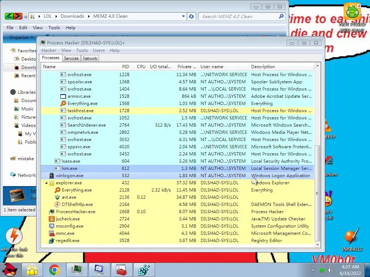Select the lsm.exe process icon

pyautogui.click(x=57, y=168)
